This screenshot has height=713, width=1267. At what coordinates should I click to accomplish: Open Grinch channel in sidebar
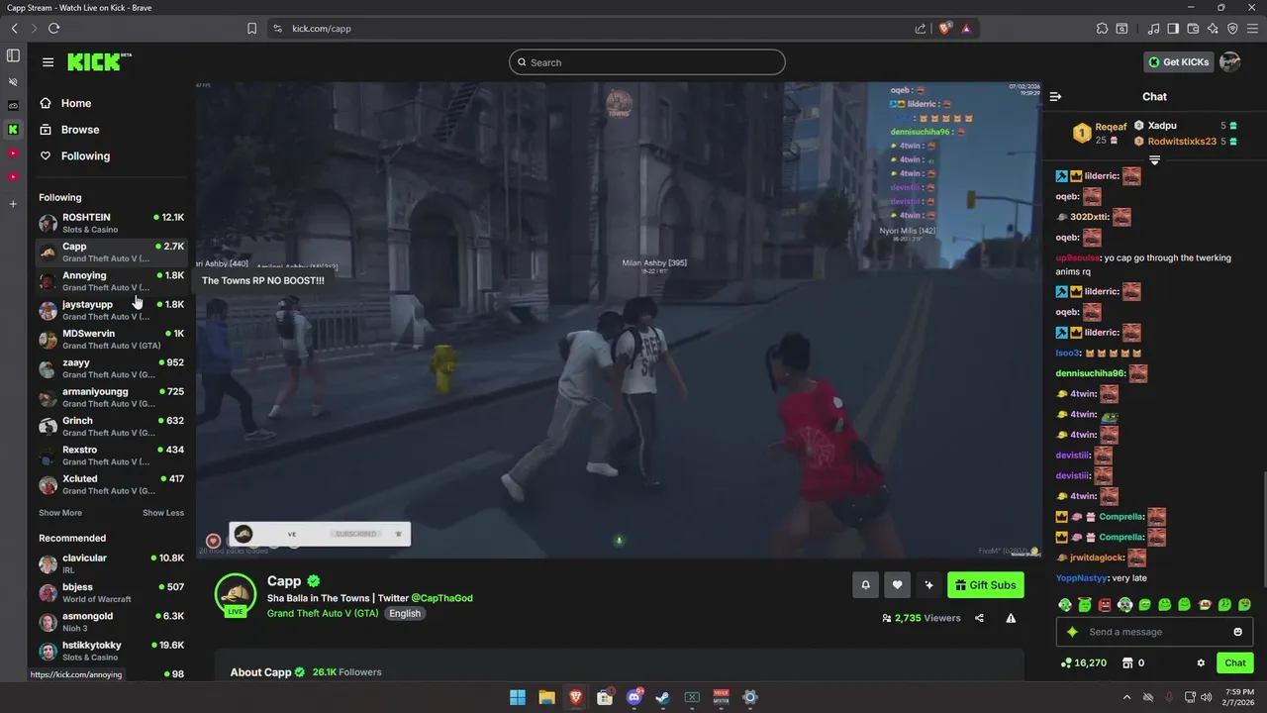point(111,426)
